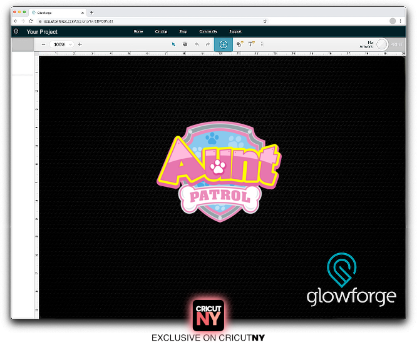417x345 pixels.
Task: Open a new browser tab
Action: coord(92,12)
